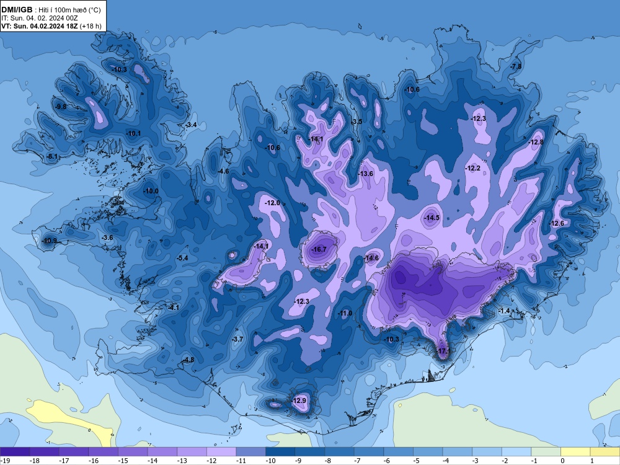Click the -10.1 temperature label
This screenshot has height=465, width=620.
pyautogui.click(x=133, y=134)
